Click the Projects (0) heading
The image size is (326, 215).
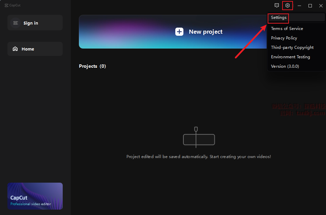92,66
